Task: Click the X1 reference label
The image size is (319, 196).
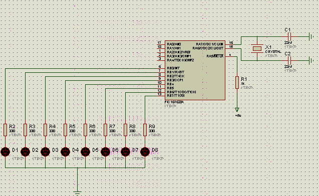Action: click(x=268, y=47)
